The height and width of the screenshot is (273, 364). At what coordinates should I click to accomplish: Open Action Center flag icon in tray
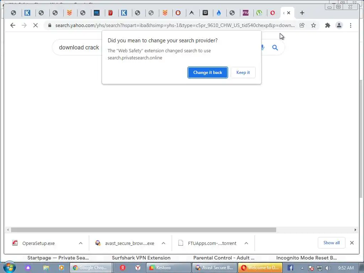click(x=311, y=268)
